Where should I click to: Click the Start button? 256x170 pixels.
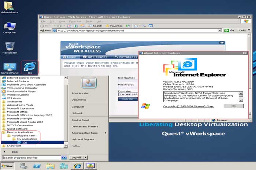pos(8,166)
